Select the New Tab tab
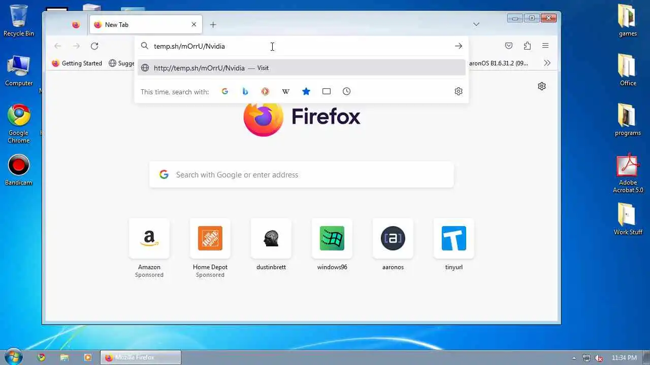This screenshot has width=650, height=365. 146,24
